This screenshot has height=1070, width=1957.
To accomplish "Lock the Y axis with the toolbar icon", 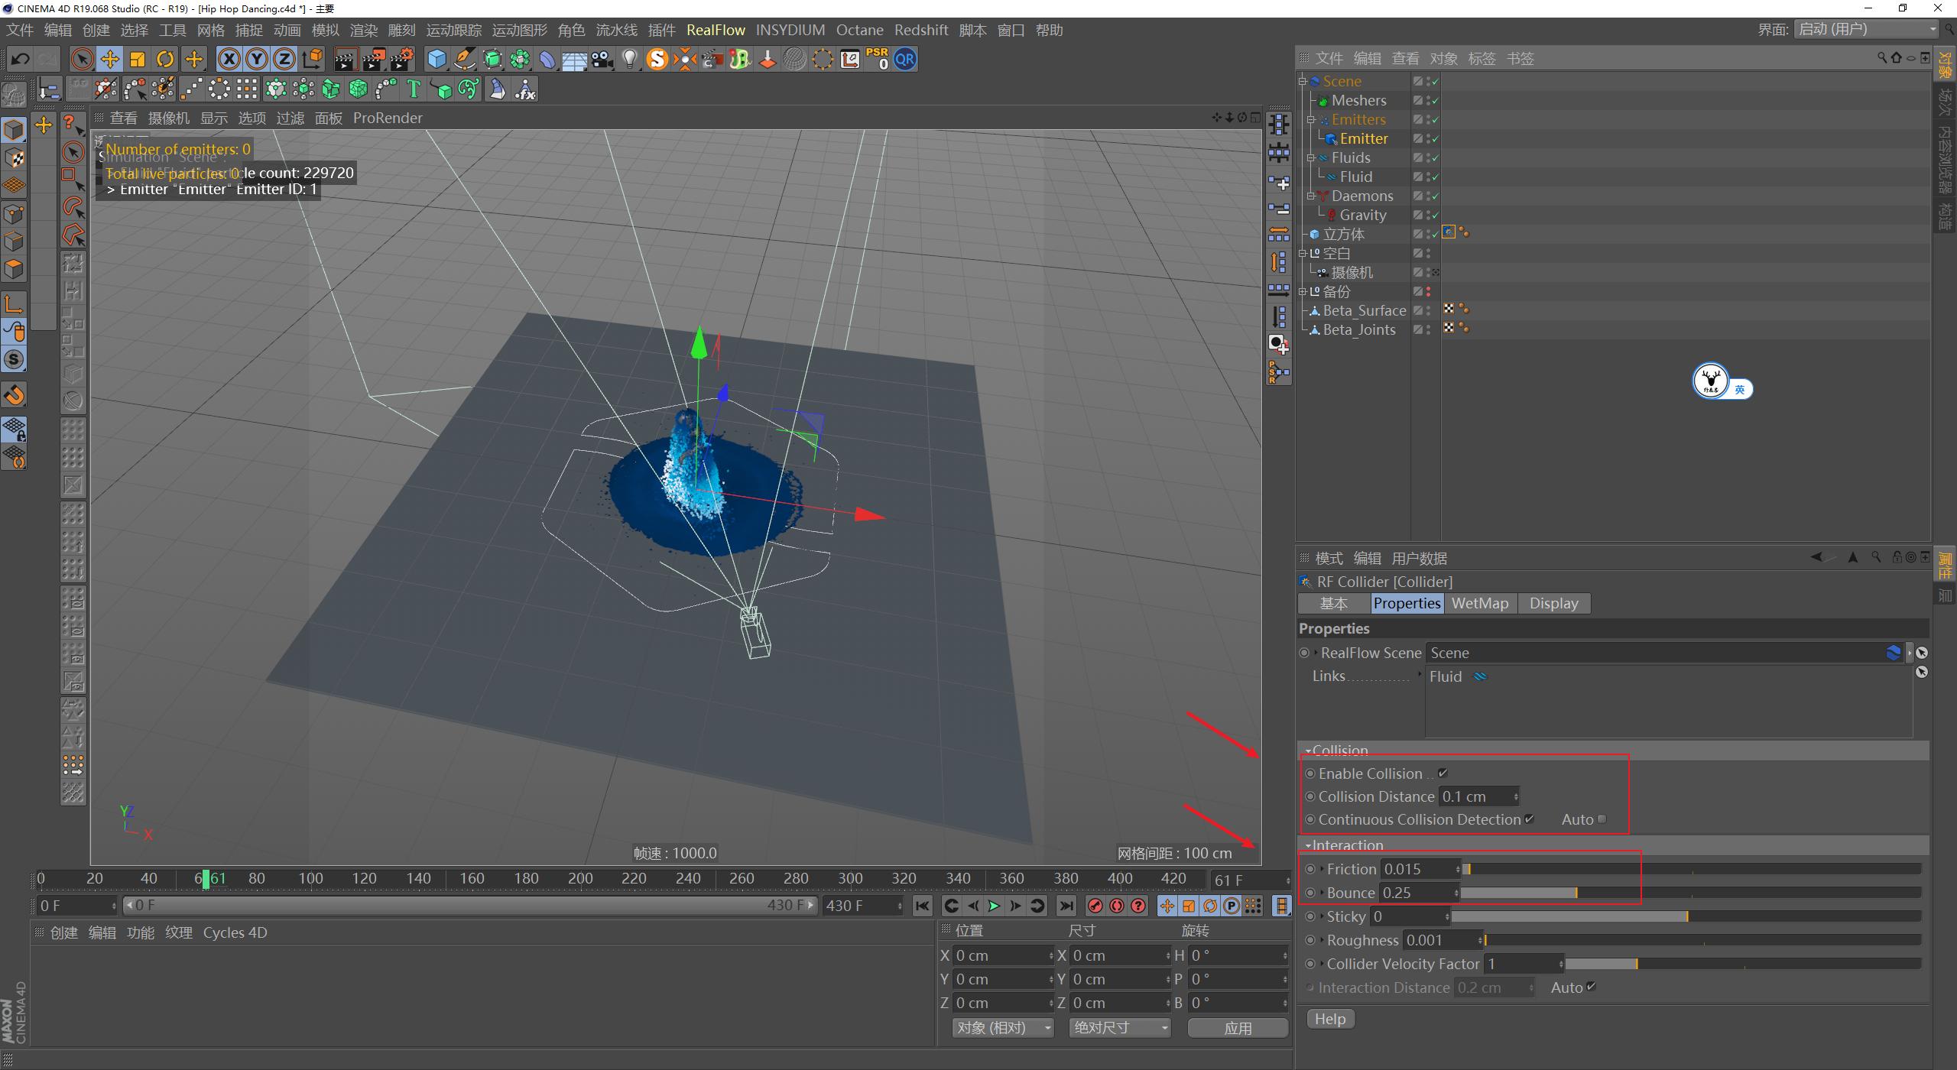I will (x=257, y=59).
